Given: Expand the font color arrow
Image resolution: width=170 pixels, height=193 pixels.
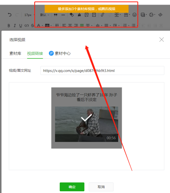Looking at the screenshot, I should coord(42,26).
